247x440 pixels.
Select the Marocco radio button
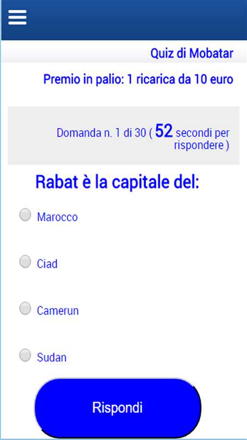point(25,215)
